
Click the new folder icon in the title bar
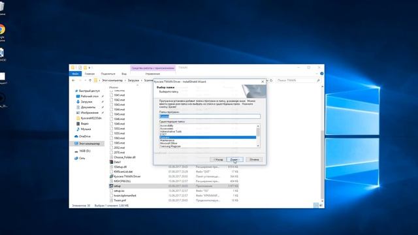(x=85, y=68)
